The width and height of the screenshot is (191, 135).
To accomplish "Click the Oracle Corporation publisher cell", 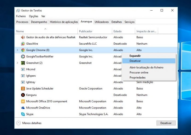I will tap(91, 89).
